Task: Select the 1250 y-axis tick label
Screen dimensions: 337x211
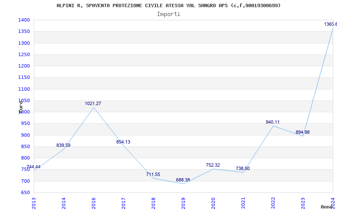Action: (24, 54)
